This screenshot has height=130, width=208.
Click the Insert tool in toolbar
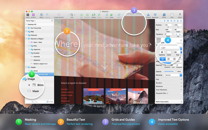pyautogui.click(x=28, y=15)
